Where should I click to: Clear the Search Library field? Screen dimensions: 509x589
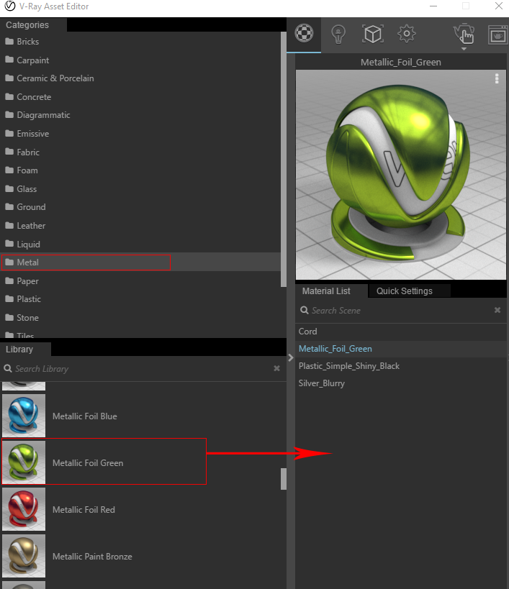click(x=276, y=368)
